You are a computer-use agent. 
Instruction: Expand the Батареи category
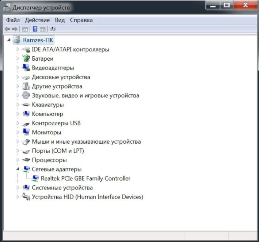pyautogui.click(x=18, y=58)
